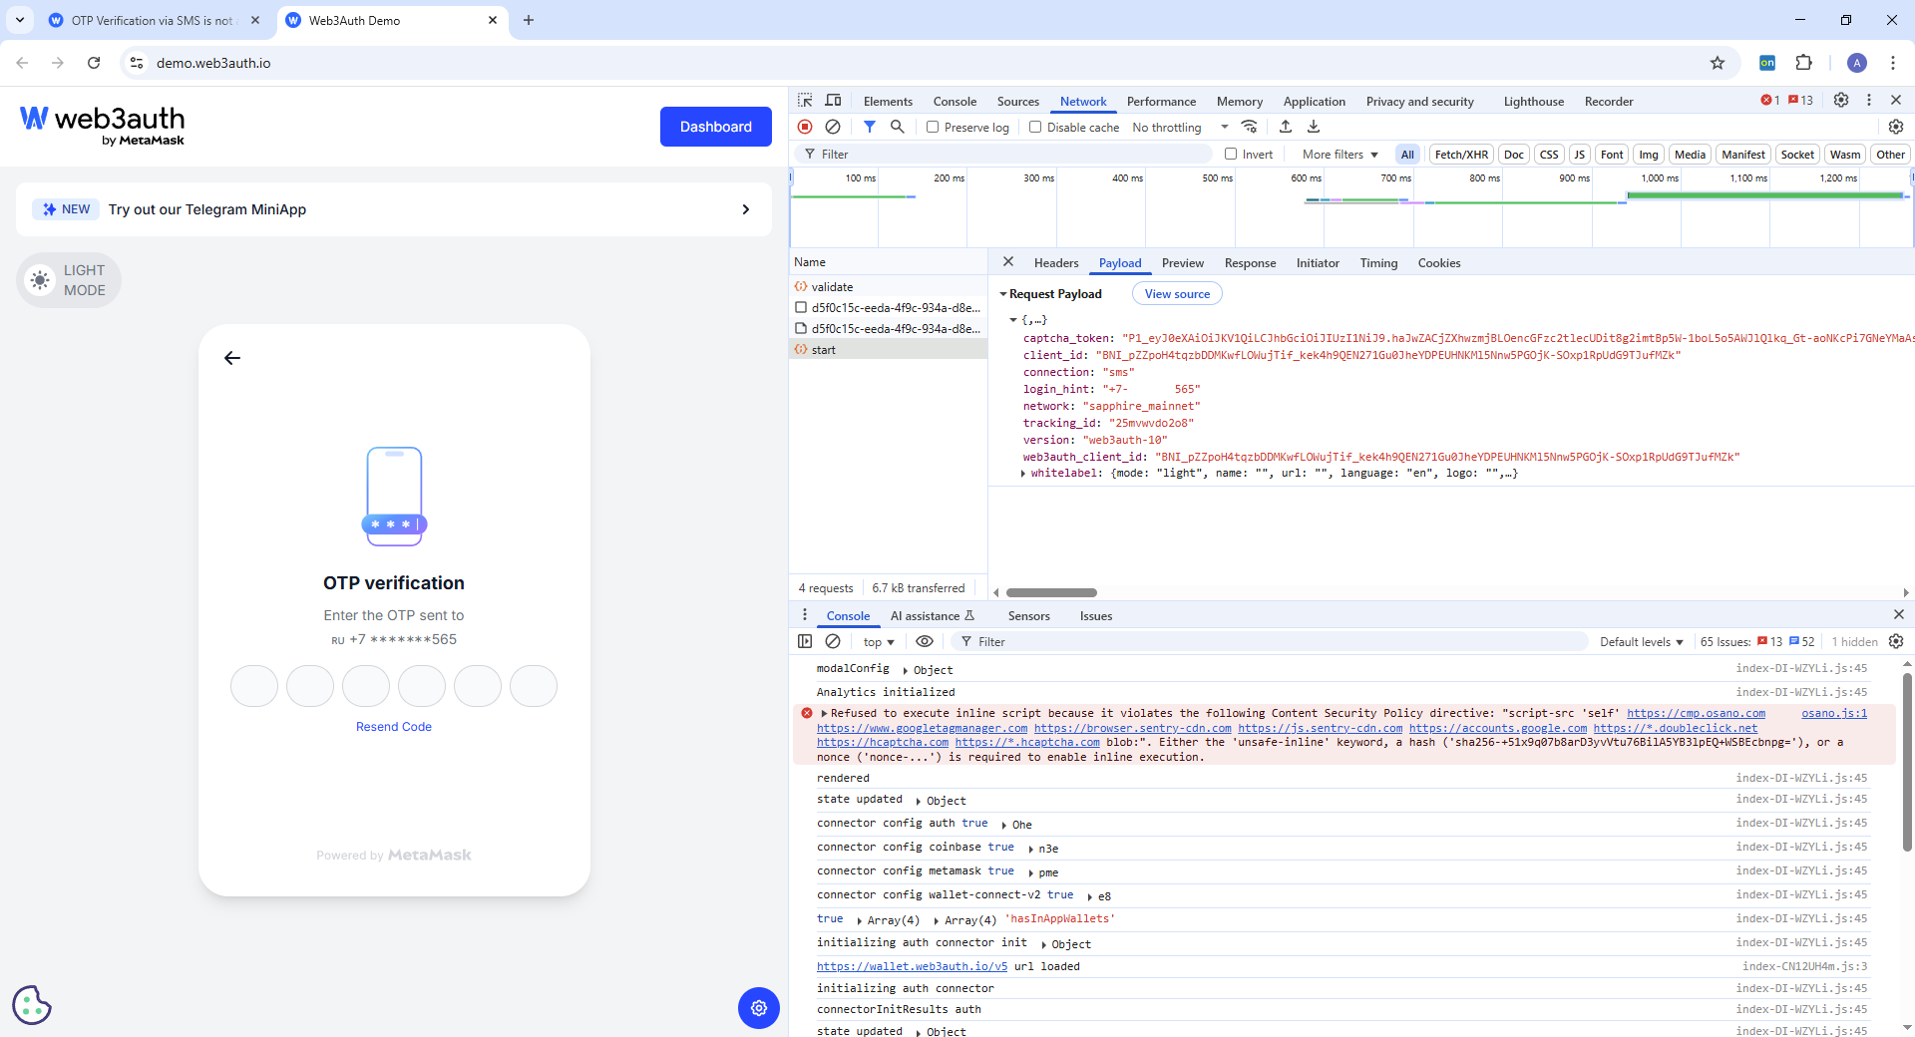Open DevTools more options menu
Screen dimensions: 1915x1037
tap(1869, 100)
